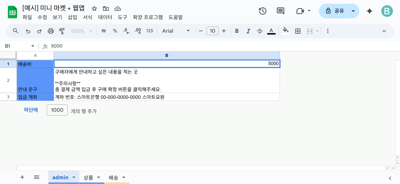Click the undo arrow icon
The width and height of the screenshot is (400, 184).
(28, 31)
